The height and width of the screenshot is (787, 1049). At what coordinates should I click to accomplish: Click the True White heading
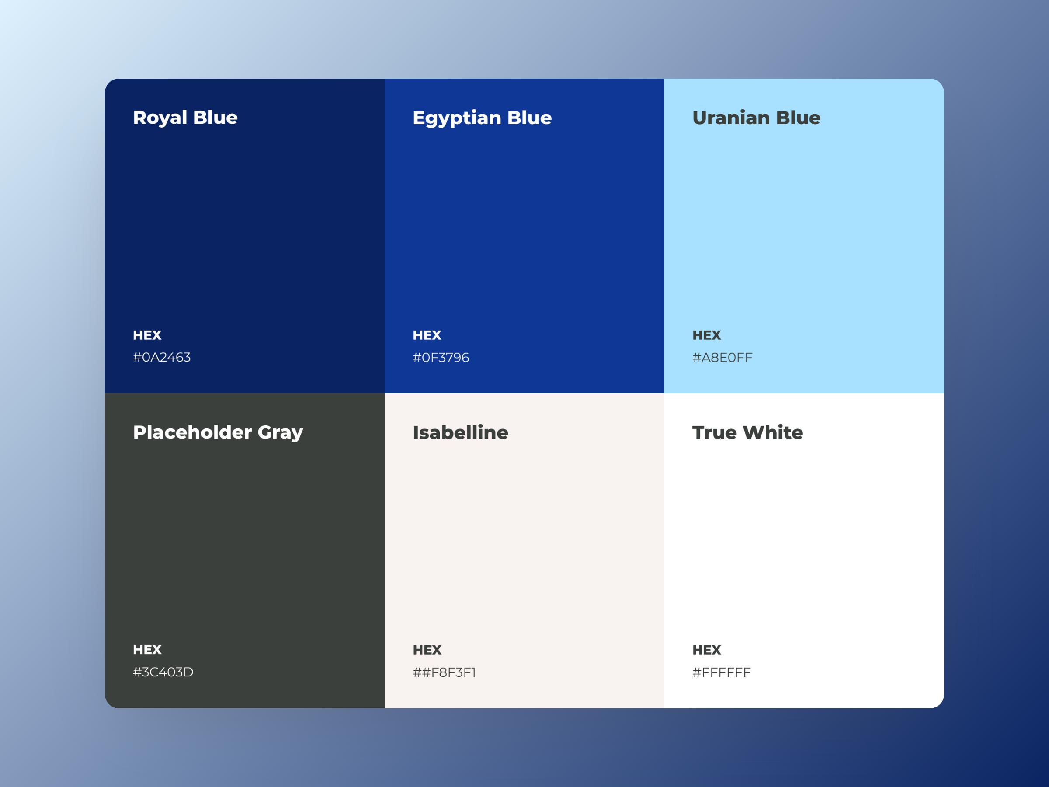point(747,432)
